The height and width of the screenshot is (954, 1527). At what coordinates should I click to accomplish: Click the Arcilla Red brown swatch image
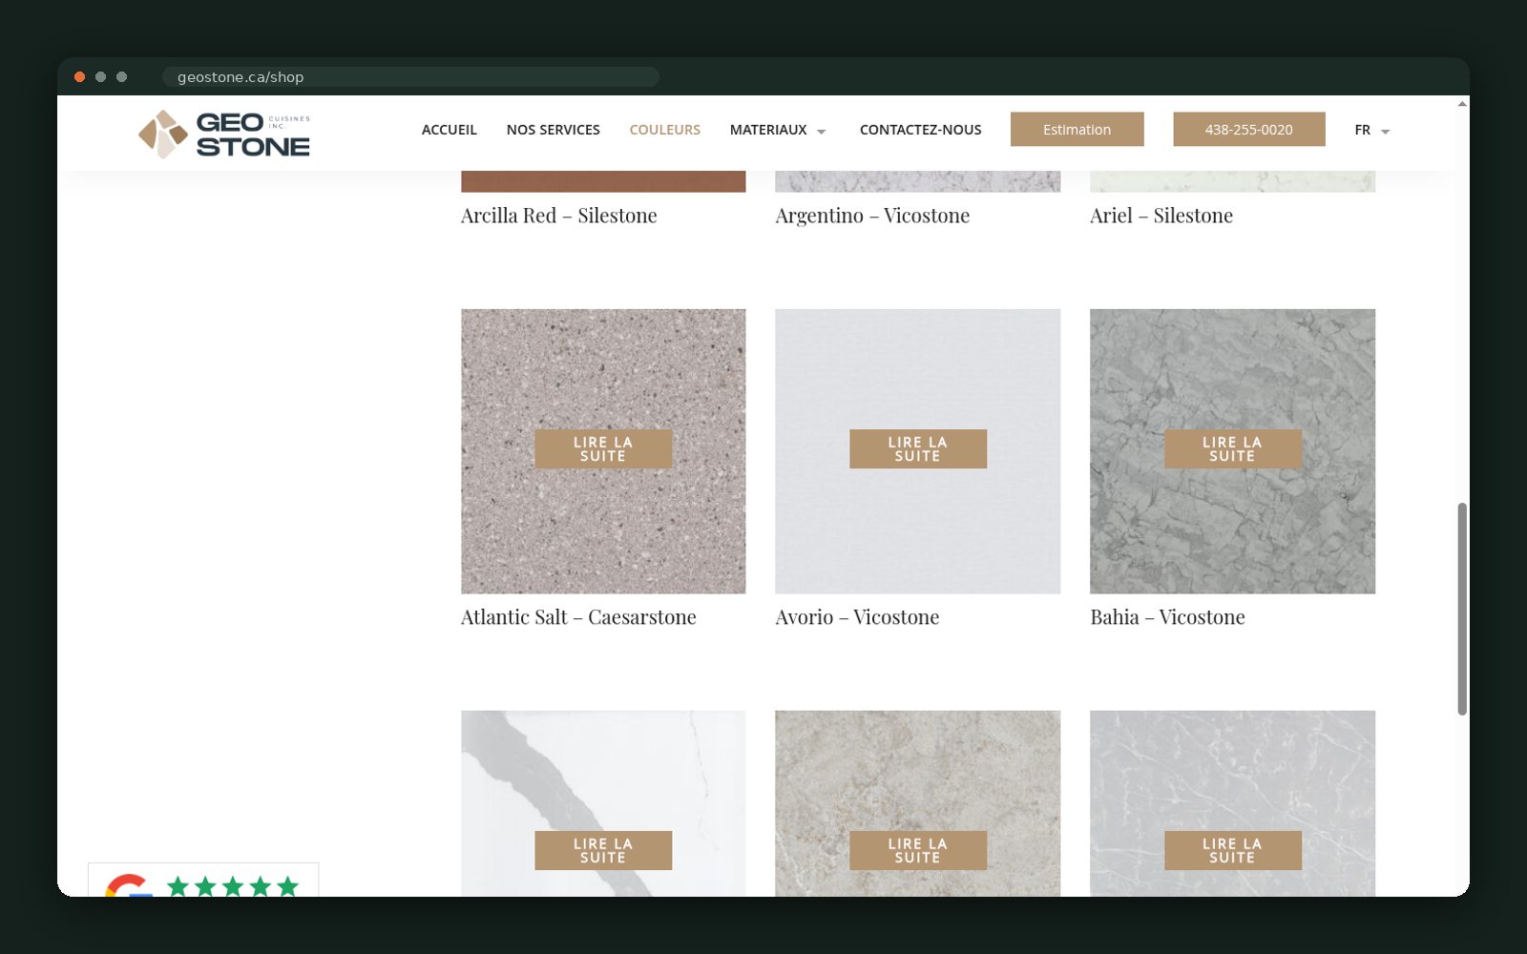click(x=603, y=181)
